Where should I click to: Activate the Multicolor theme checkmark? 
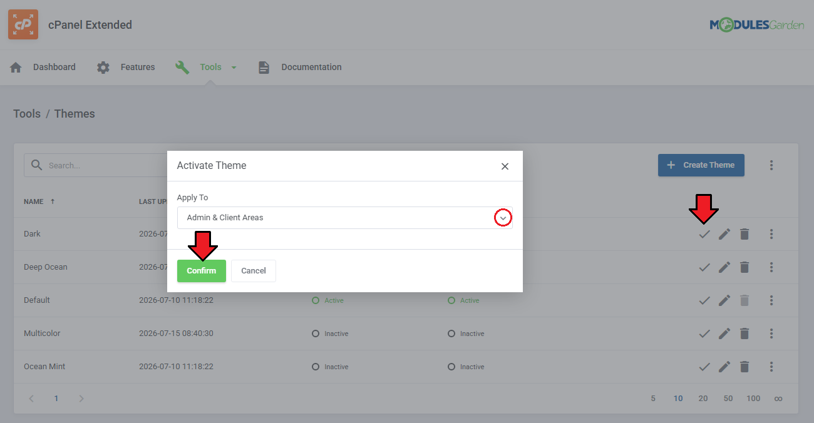[x=704, y=334]
